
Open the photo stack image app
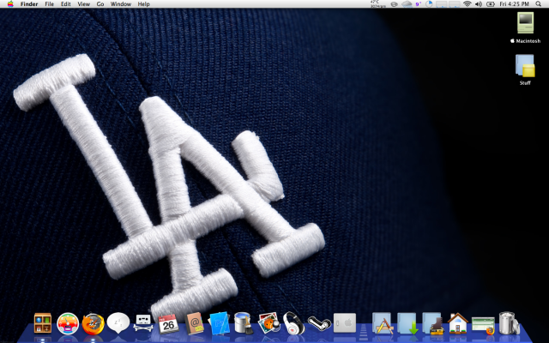[x=268, y=323]
